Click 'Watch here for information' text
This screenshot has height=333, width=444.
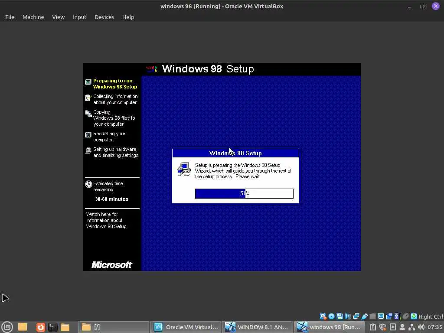click(x=107, y=220)
